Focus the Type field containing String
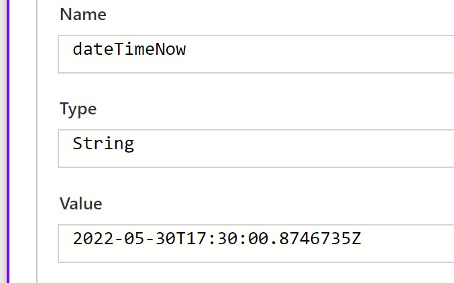Image resolution: width=454 pixels, height=283 pixels. (255, 148)
